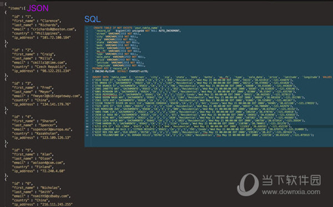
Task: Click the email cmills1@time.com line
Action: pos(39,63)
